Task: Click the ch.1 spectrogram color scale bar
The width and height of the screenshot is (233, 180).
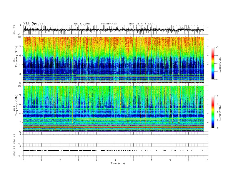Action: coord(213,63)
